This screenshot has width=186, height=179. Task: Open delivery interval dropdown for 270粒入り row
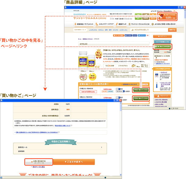(x=120, y=91)
